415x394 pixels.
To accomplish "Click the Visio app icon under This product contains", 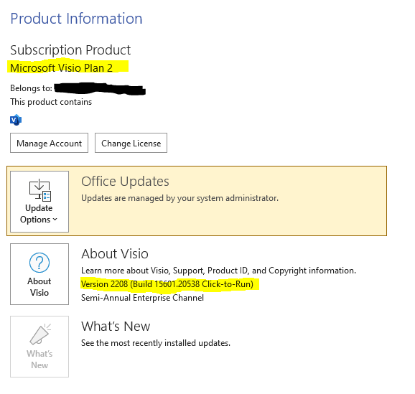I will click(16, 120).
